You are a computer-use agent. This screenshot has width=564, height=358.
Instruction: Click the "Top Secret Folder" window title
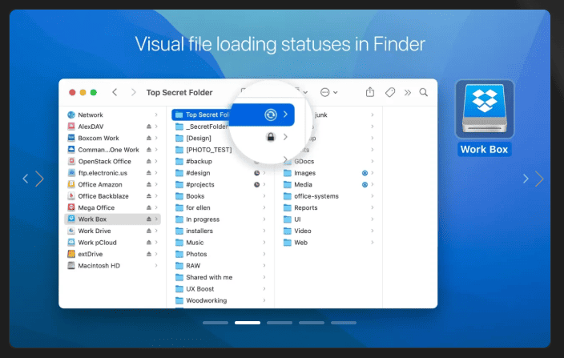179,92
